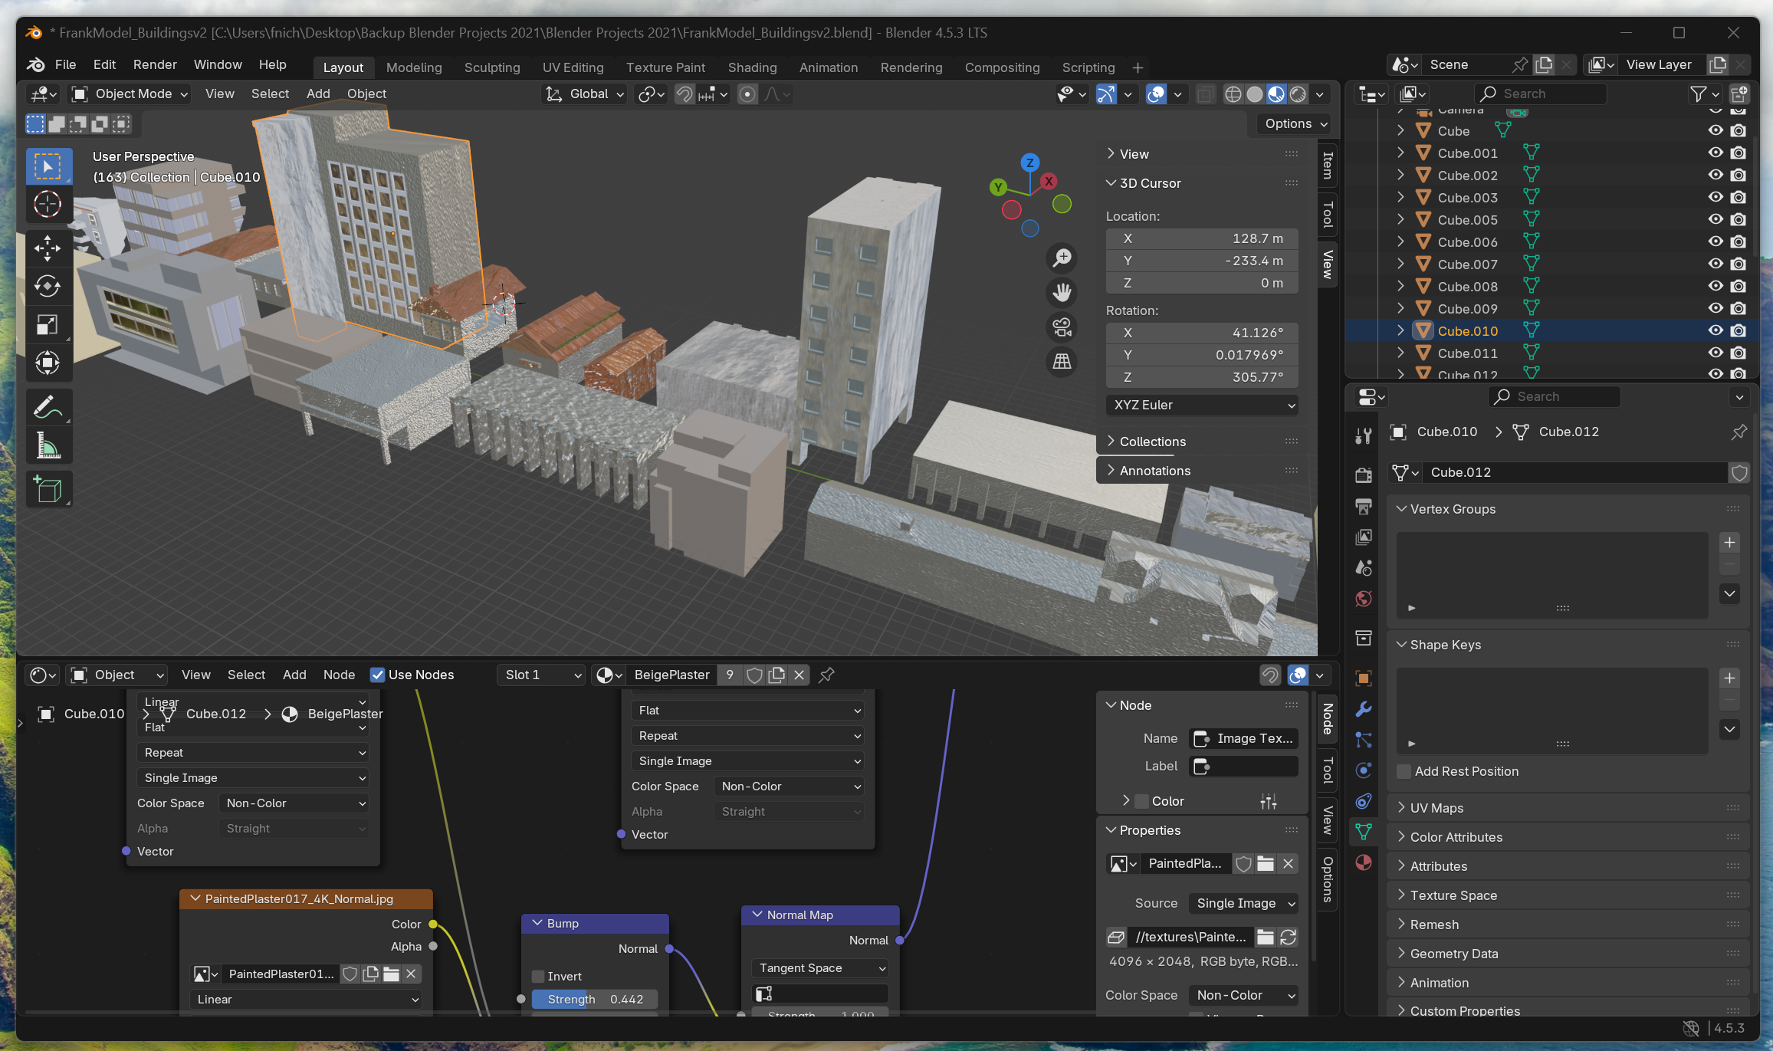This screenshot has width=1773, height=1051.
Task: Select the Measure tool
Action: [48, 445]
